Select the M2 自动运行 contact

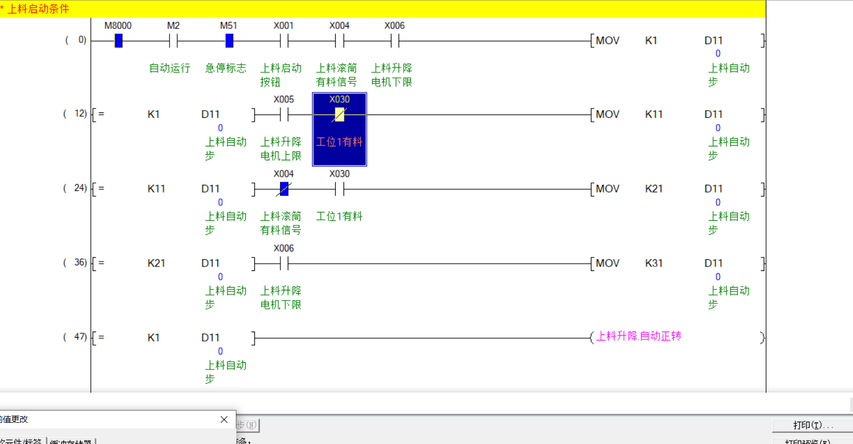click(x=173, y=41)
